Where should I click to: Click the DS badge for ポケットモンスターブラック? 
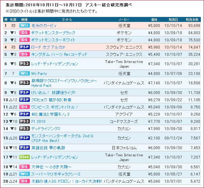click(24, 33)
